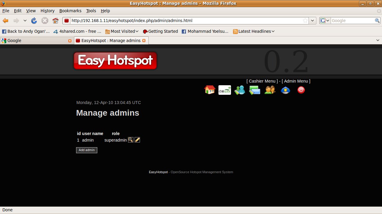Open recent pages history dropdown arrow
The height and width of the screenshot is (214, 382).
(x=25, y=21)
